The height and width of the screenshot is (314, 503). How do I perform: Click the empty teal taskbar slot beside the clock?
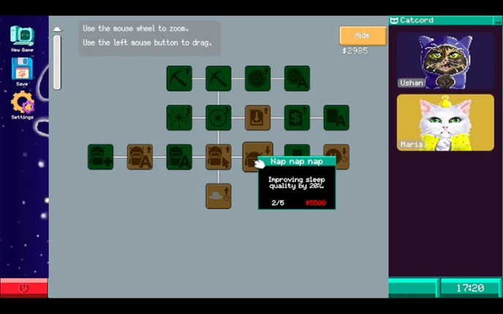pyautogui.click(x=412, y=288)
